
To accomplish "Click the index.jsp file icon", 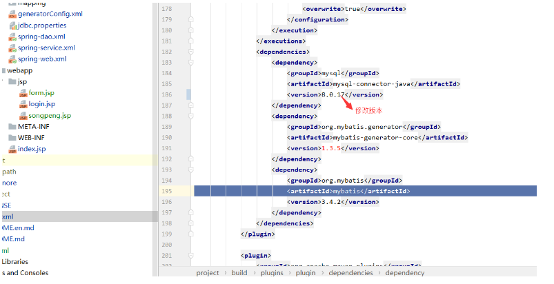I will click(x=12, y=149).
